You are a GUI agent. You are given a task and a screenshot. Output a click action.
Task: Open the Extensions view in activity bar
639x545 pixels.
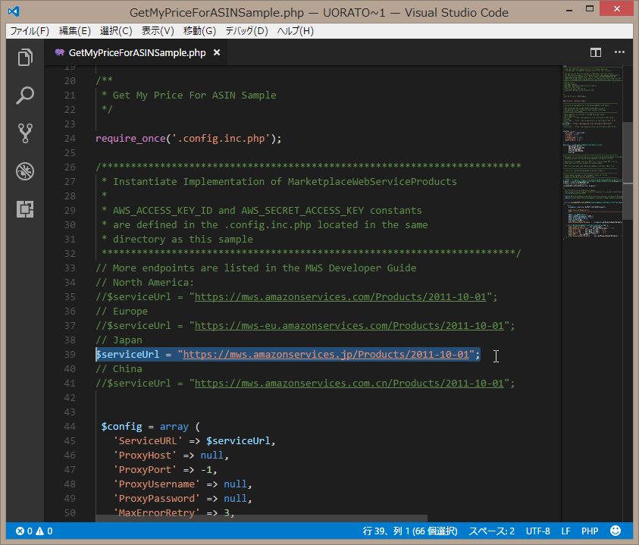pos(25,209)
